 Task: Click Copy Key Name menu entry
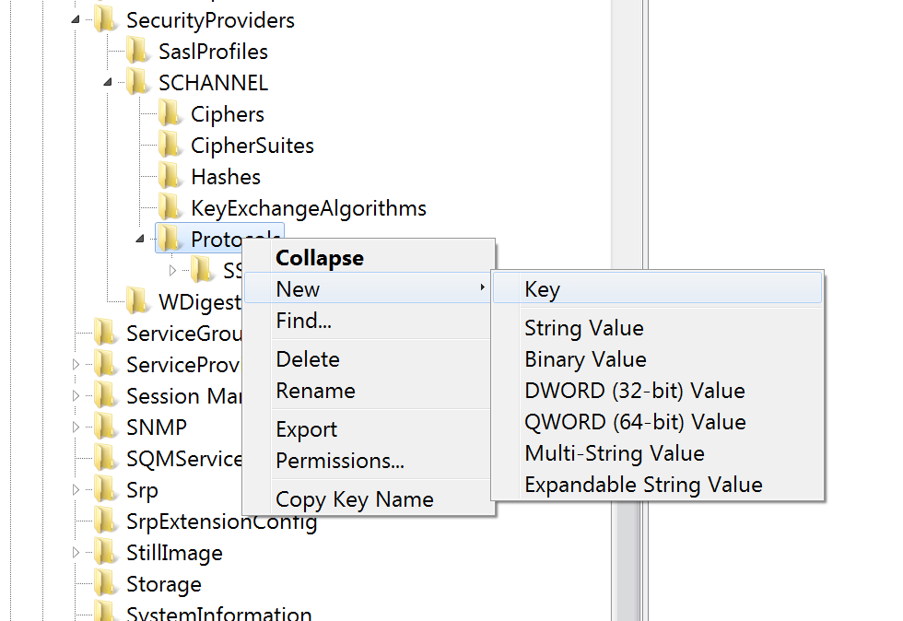pyautogui.click(x=354, y=499)
